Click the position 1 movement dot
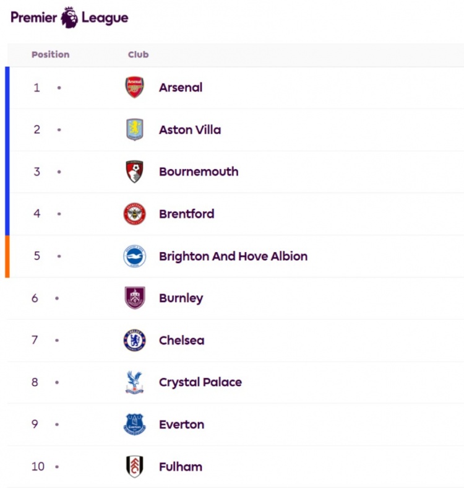The image size is (464, 488). (59, 88)
